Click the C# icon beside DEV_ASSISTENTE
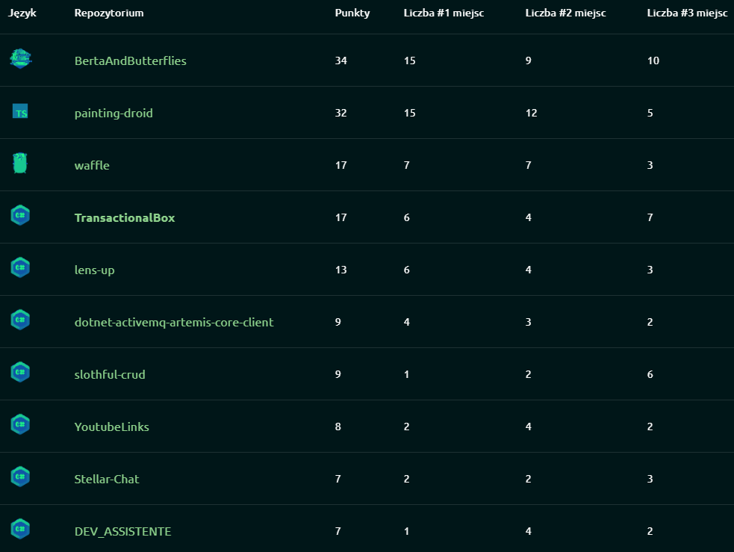Image resolution: width=734 pixels, height=552 pixels. [20, 529]
